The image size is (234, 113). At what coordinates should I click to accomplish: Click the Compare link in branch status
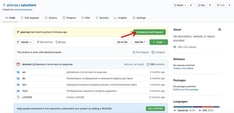coord(158,52)
